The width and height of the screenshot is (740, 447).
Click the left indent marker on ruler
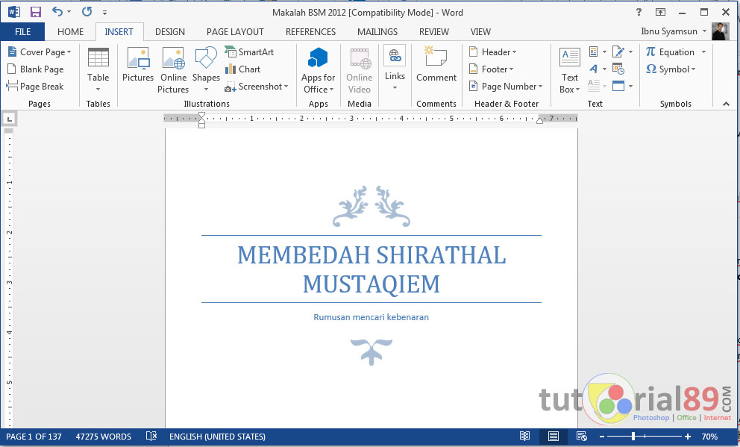[x=201, y=125]
